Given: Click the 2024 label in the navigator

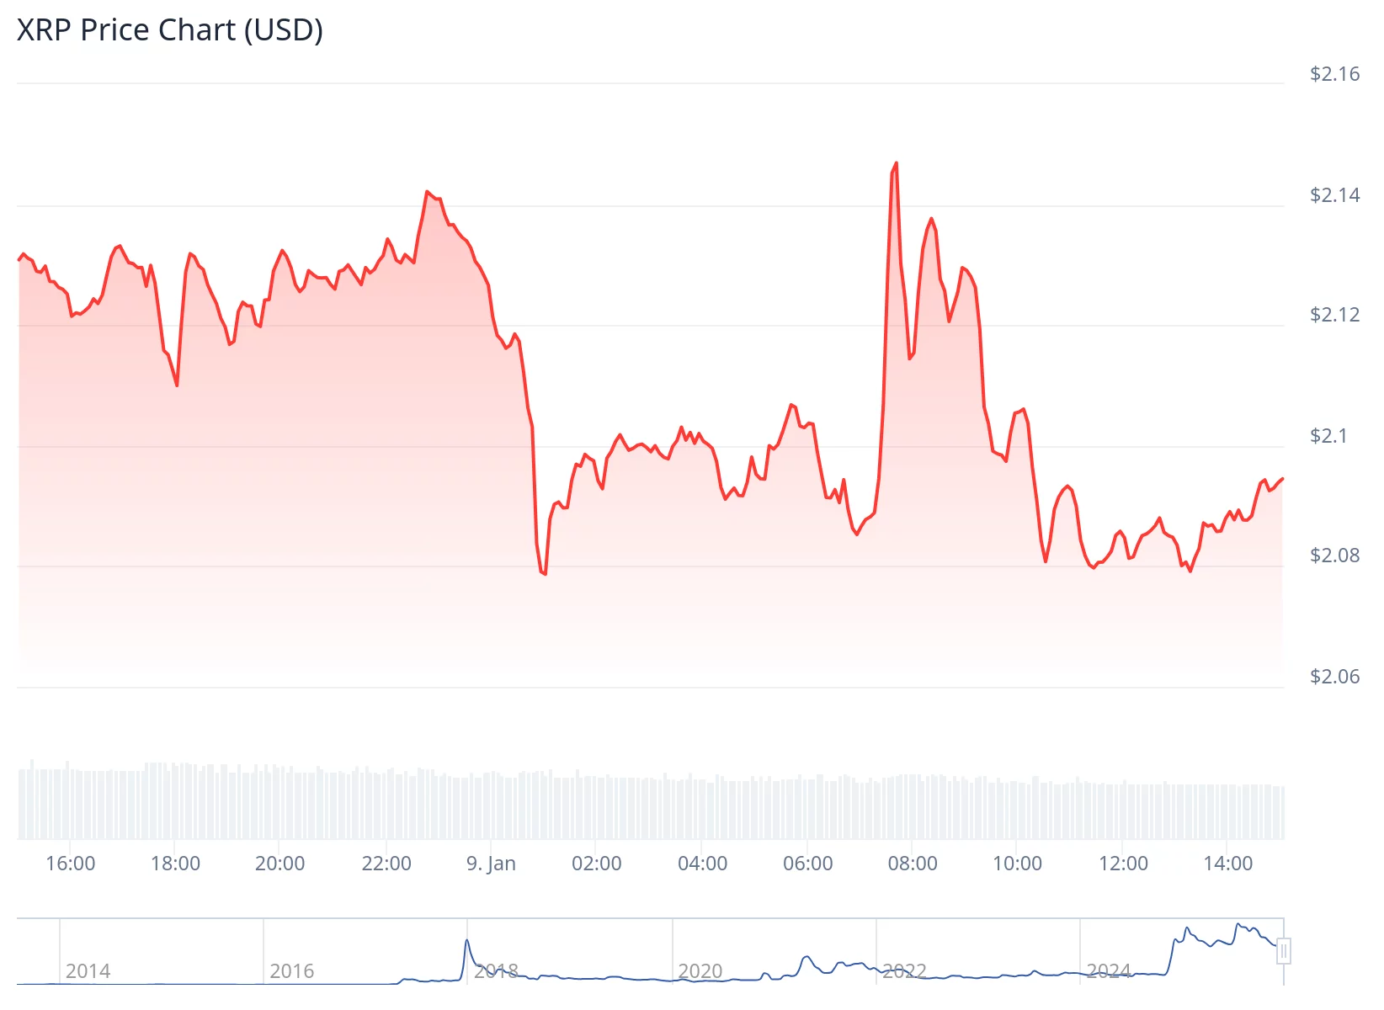Looking at the screenshot, I should 1109,971.
